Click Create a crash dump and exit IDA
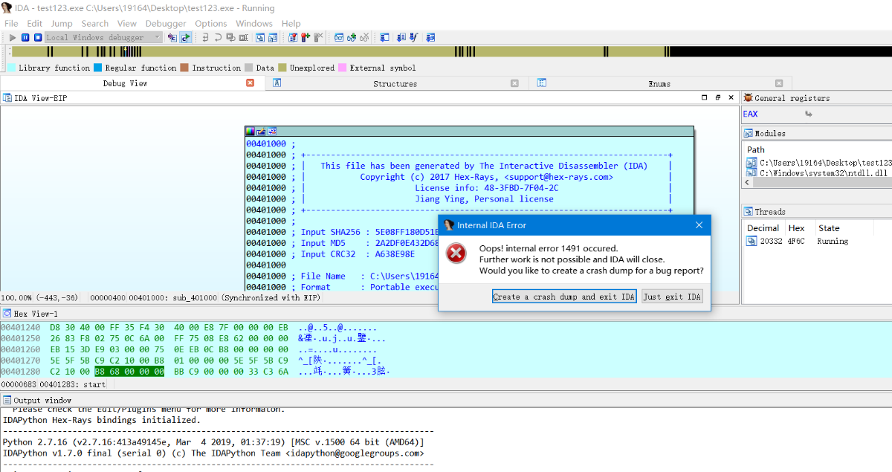The height and width of the screenshot is (472, 892). tap(564, 297)
